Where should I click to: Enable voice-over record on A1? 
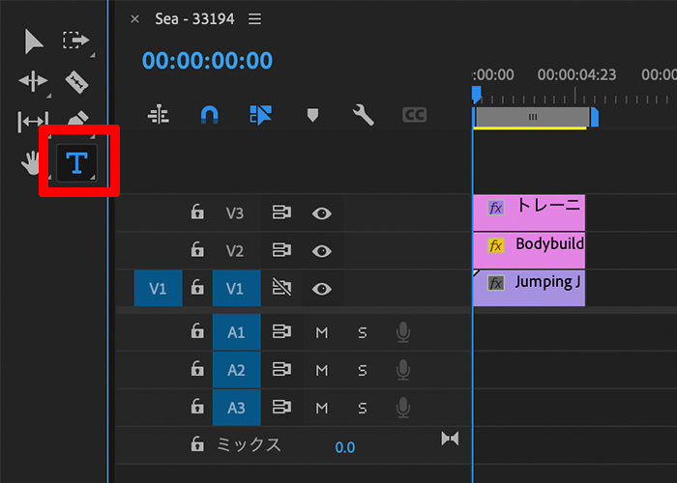403,332
